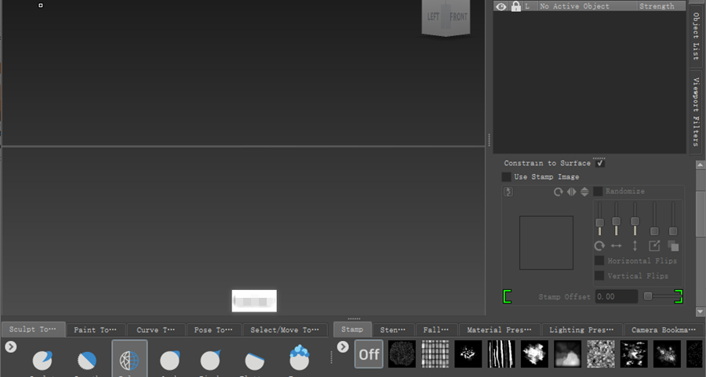
Task: Check the Horizontal Flips option
Action: coord(599,260)
